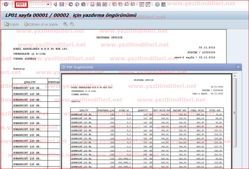Viewport: 249px width, 169px height.
Task: Go to Previous Page icon
Action: click(120, 4)
